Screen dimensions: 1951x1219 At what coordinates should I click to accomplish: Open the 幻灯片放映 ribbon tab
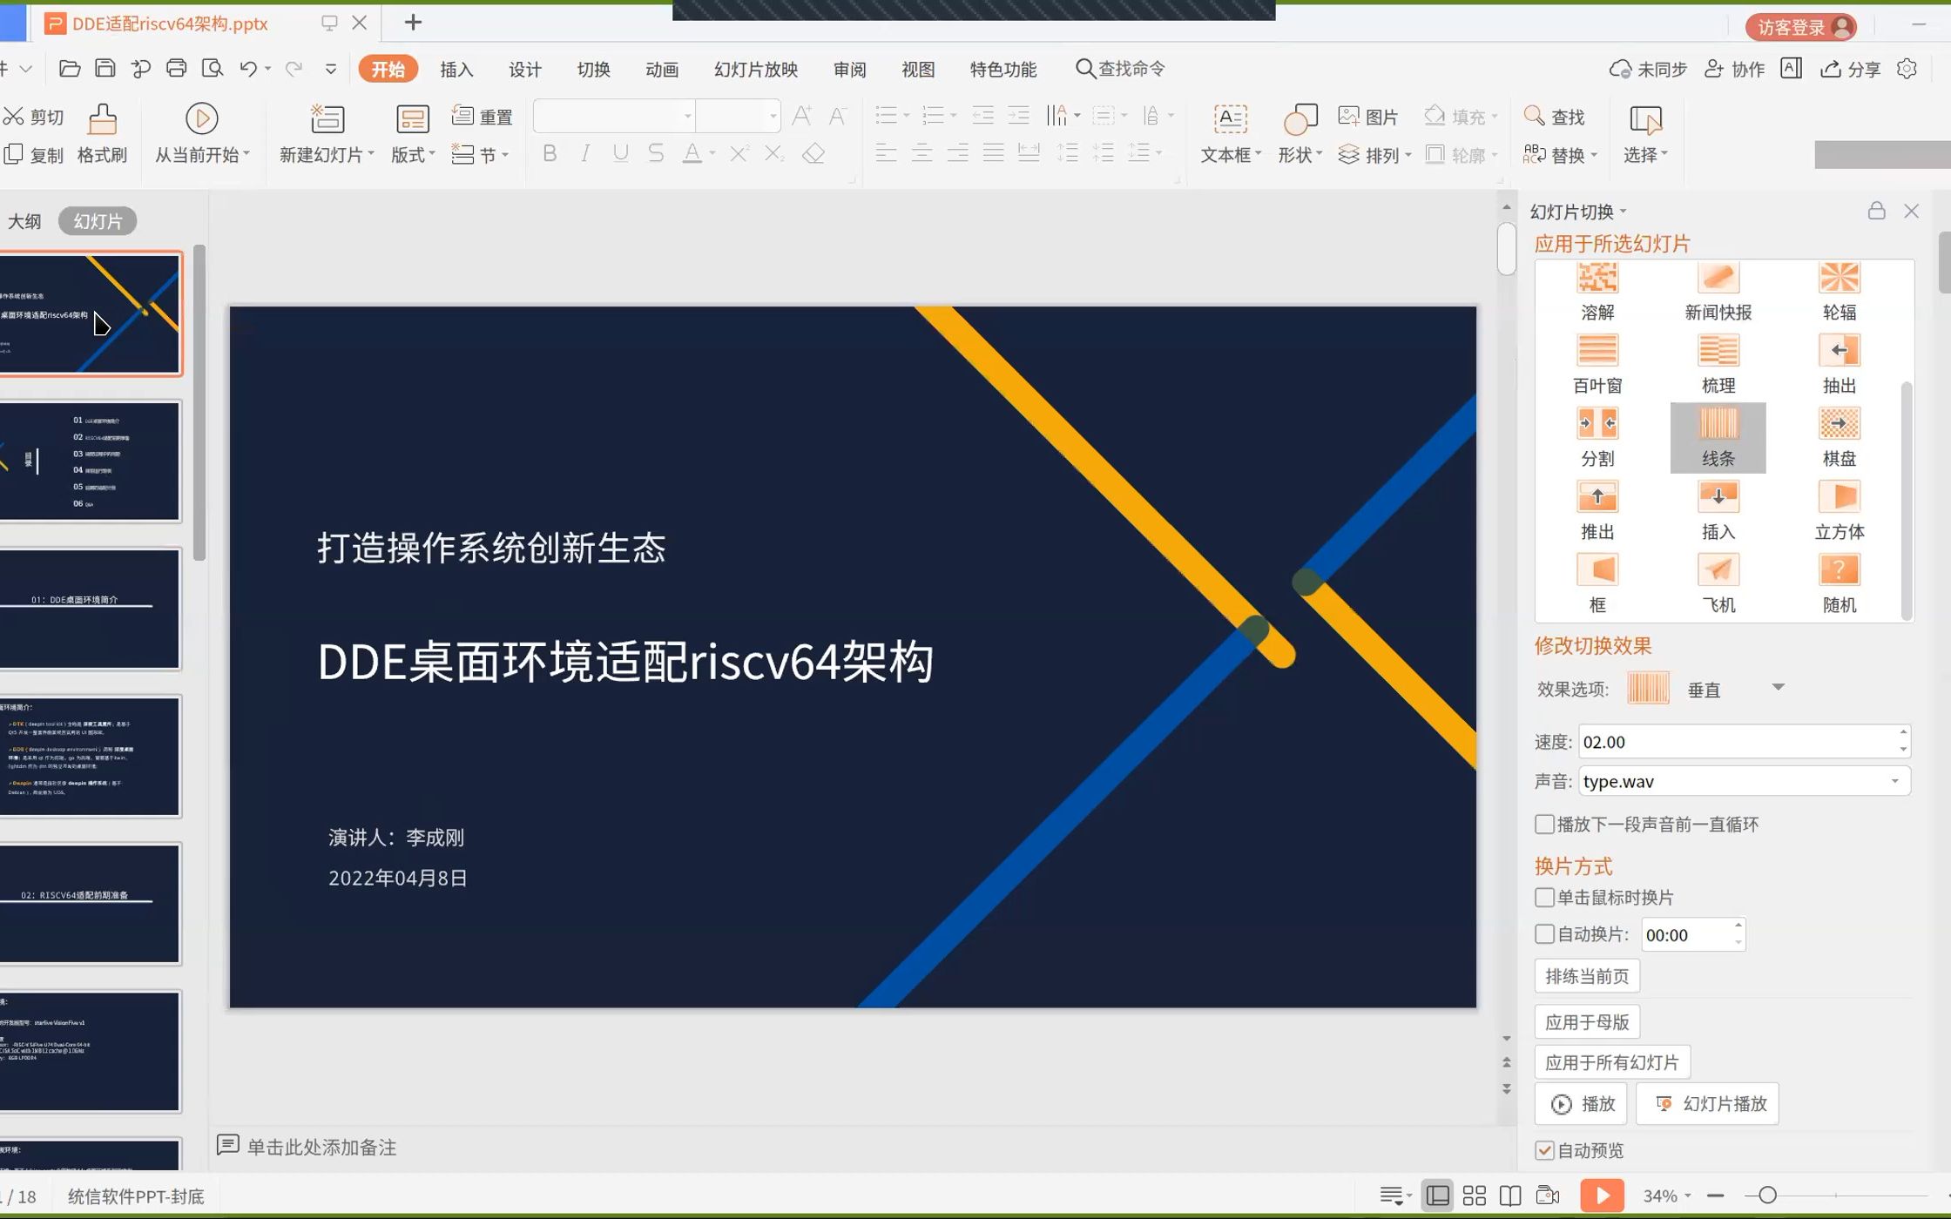tap(756, 70)
